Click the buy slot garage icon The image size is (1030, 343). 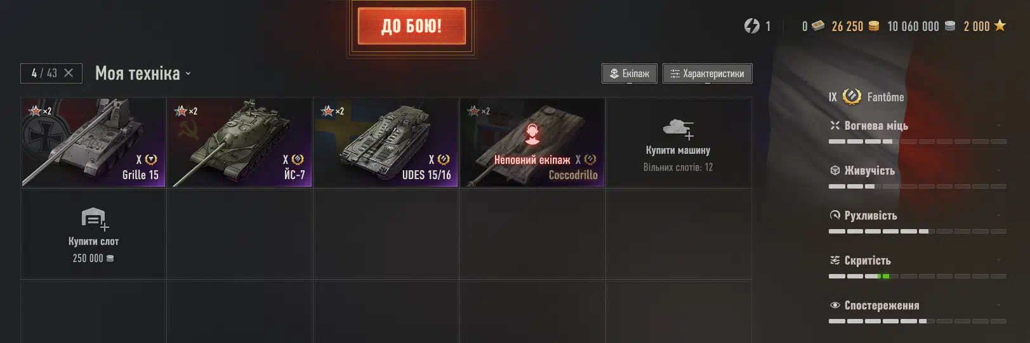(x=95, y=219)
